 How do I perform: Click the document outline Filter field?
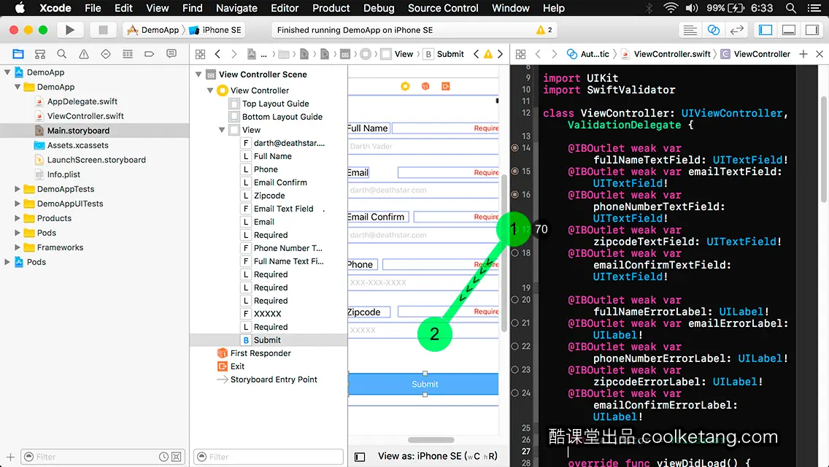pos(269,457)
